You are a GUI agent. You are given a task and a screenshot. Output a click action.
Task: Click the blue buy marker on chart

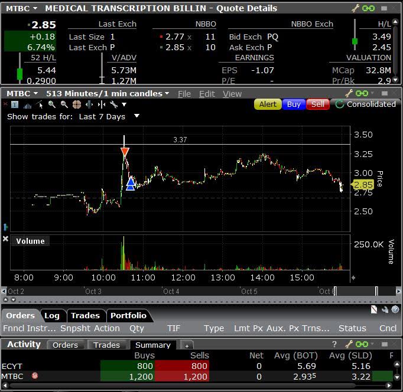click(x=131, y=183)
